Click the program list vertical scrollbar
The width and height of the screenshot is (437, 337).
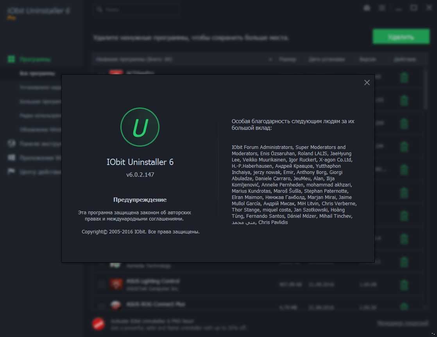tap(426, 89)
